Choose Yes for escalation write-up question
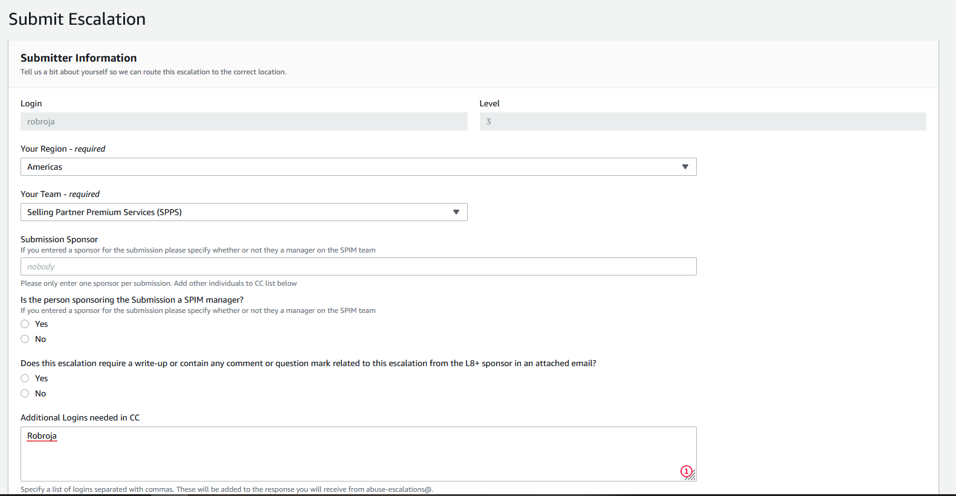The width and height of the screenshot is (956, 496). tap(25, 378)
